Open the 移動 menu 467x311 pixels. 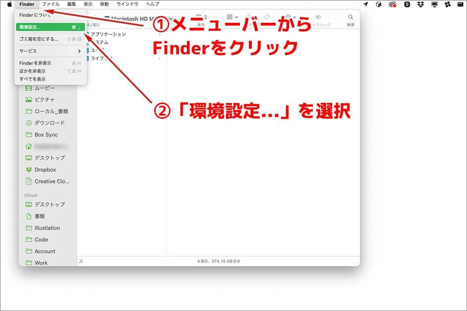[104, 4]
